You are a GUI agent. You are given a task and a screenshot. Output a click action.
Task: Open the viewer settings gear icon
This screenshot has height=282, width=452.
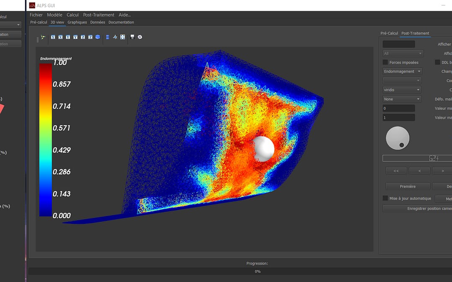(x=140, y=37)
